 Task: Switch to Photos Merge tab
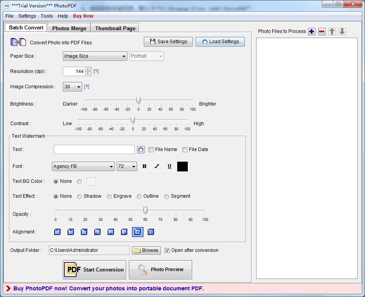tap(69, 28)
